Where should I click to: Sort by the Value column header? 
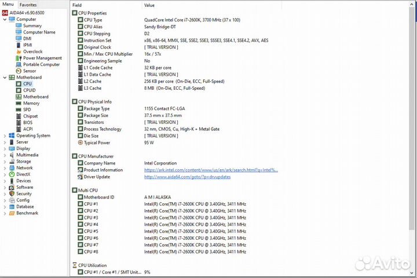tap(212, 5)
